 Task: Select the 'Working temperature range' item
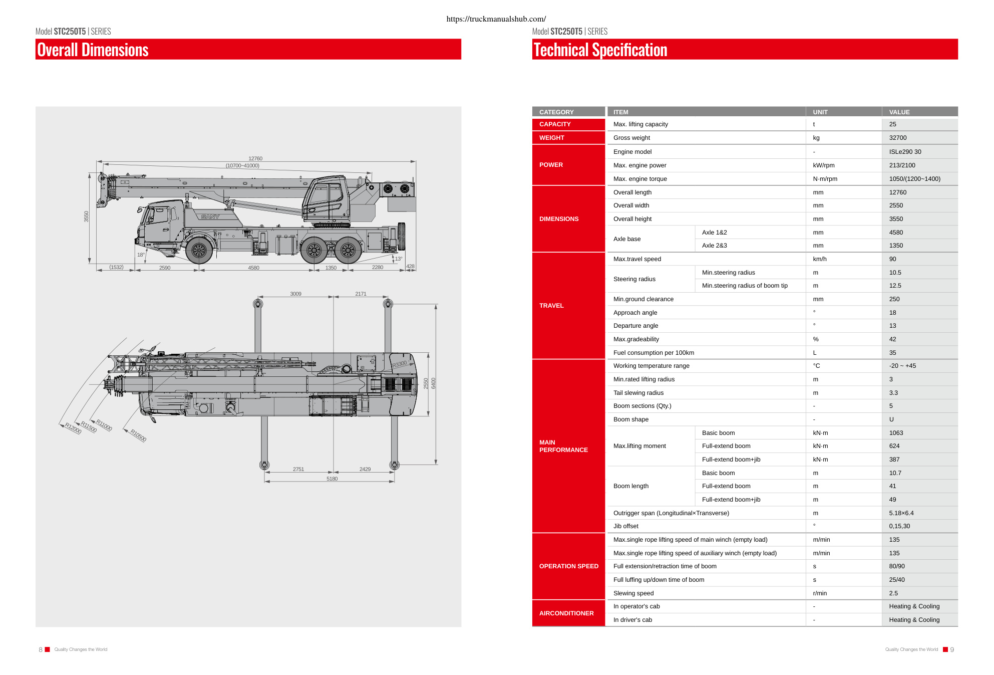651,366
